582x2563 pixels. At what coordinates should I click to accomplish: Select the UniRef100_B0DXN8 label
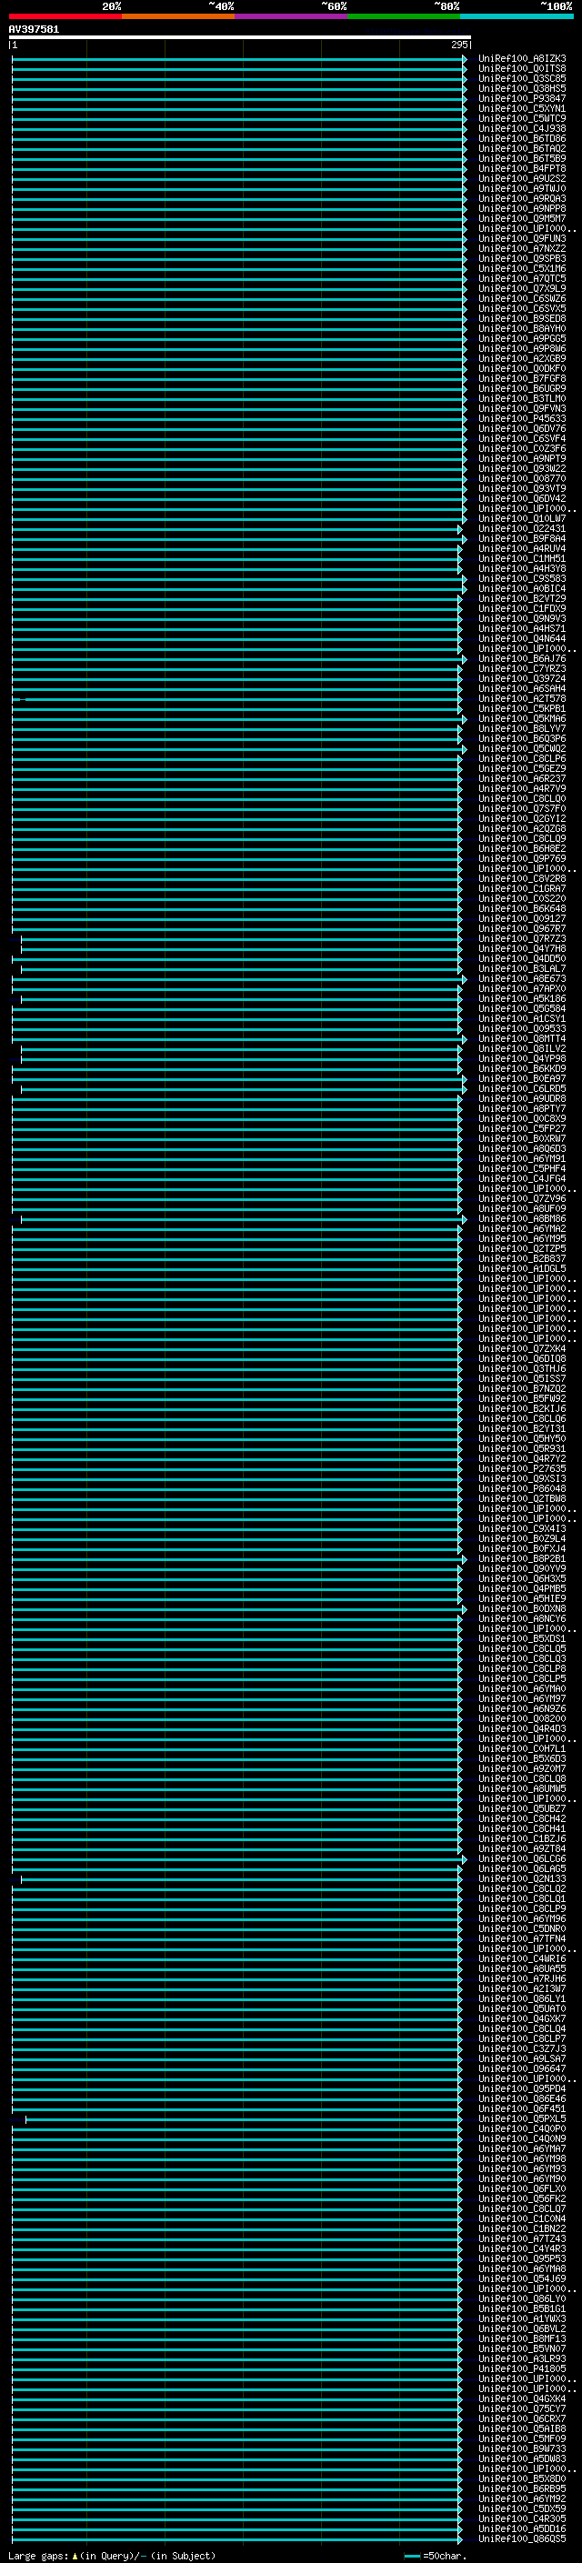click(x=522, y=1609)
